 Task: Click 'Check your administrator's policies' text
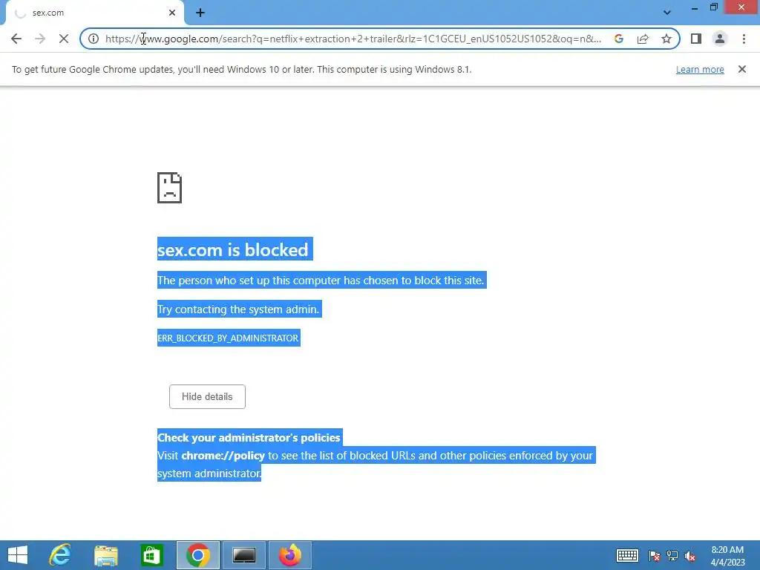[x=249, y=438]
